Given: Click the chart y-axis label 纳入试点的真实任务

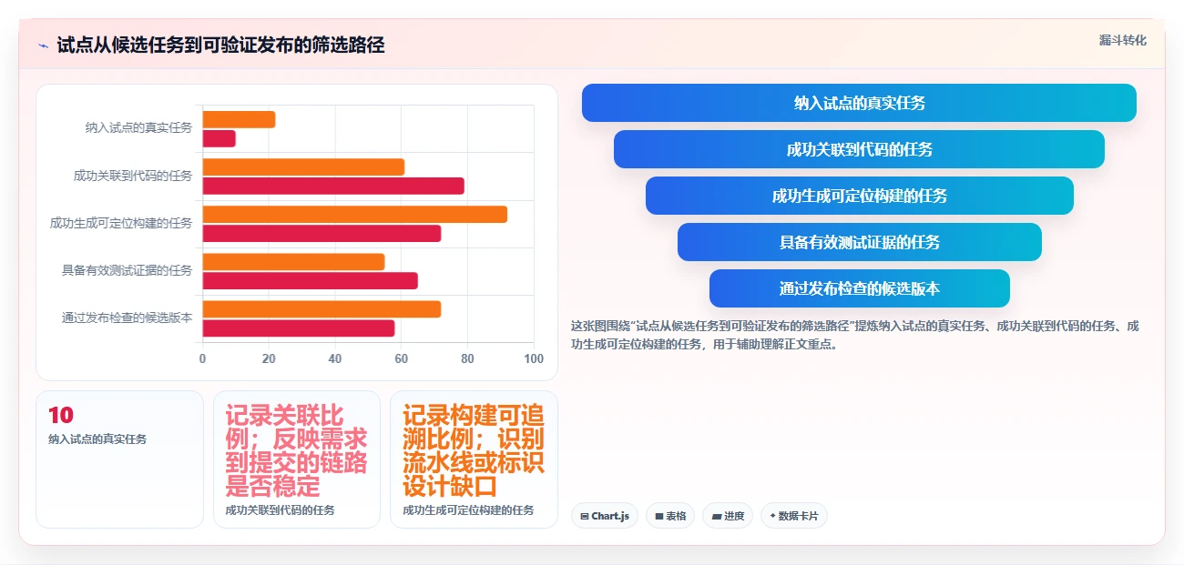Looking at the screenshot, I should (138, 128).
